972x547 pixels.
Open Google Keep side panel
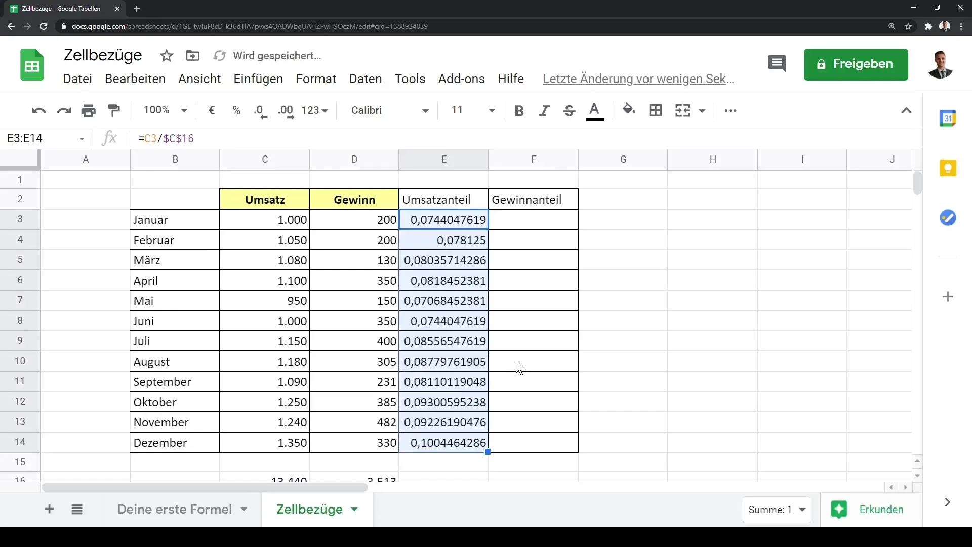coord(948,168)
